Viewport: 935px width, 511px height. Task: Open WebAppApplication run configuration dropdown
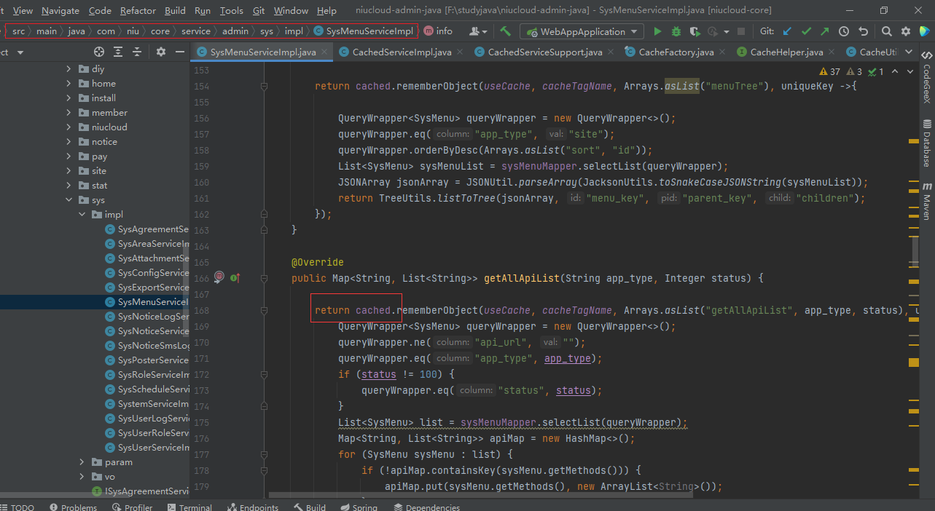582,31
